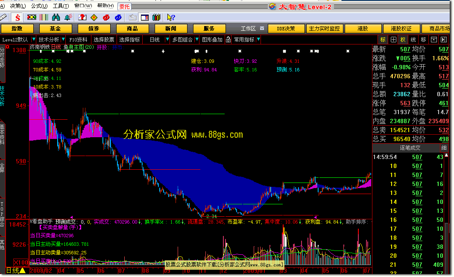
Task: Expand the 常用指标 dropdown arrow
Action: tap(258, 39)
